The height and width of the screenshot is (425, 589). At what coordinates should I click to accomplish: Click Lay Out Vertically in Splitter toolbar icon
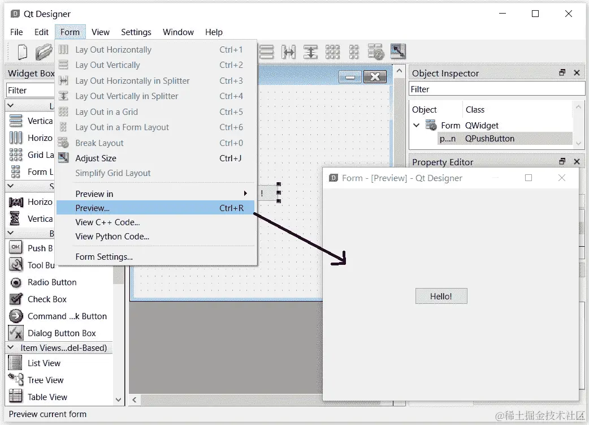(x=311, y=51)
